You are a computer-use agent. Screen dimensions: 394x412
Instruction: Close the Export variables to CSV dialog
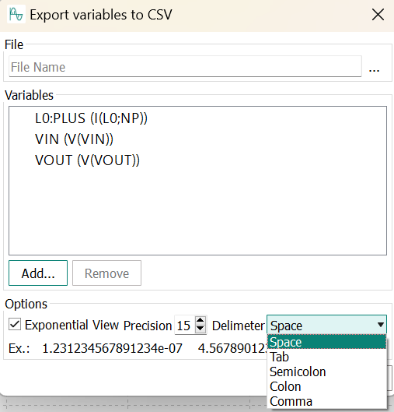[378, 15]
